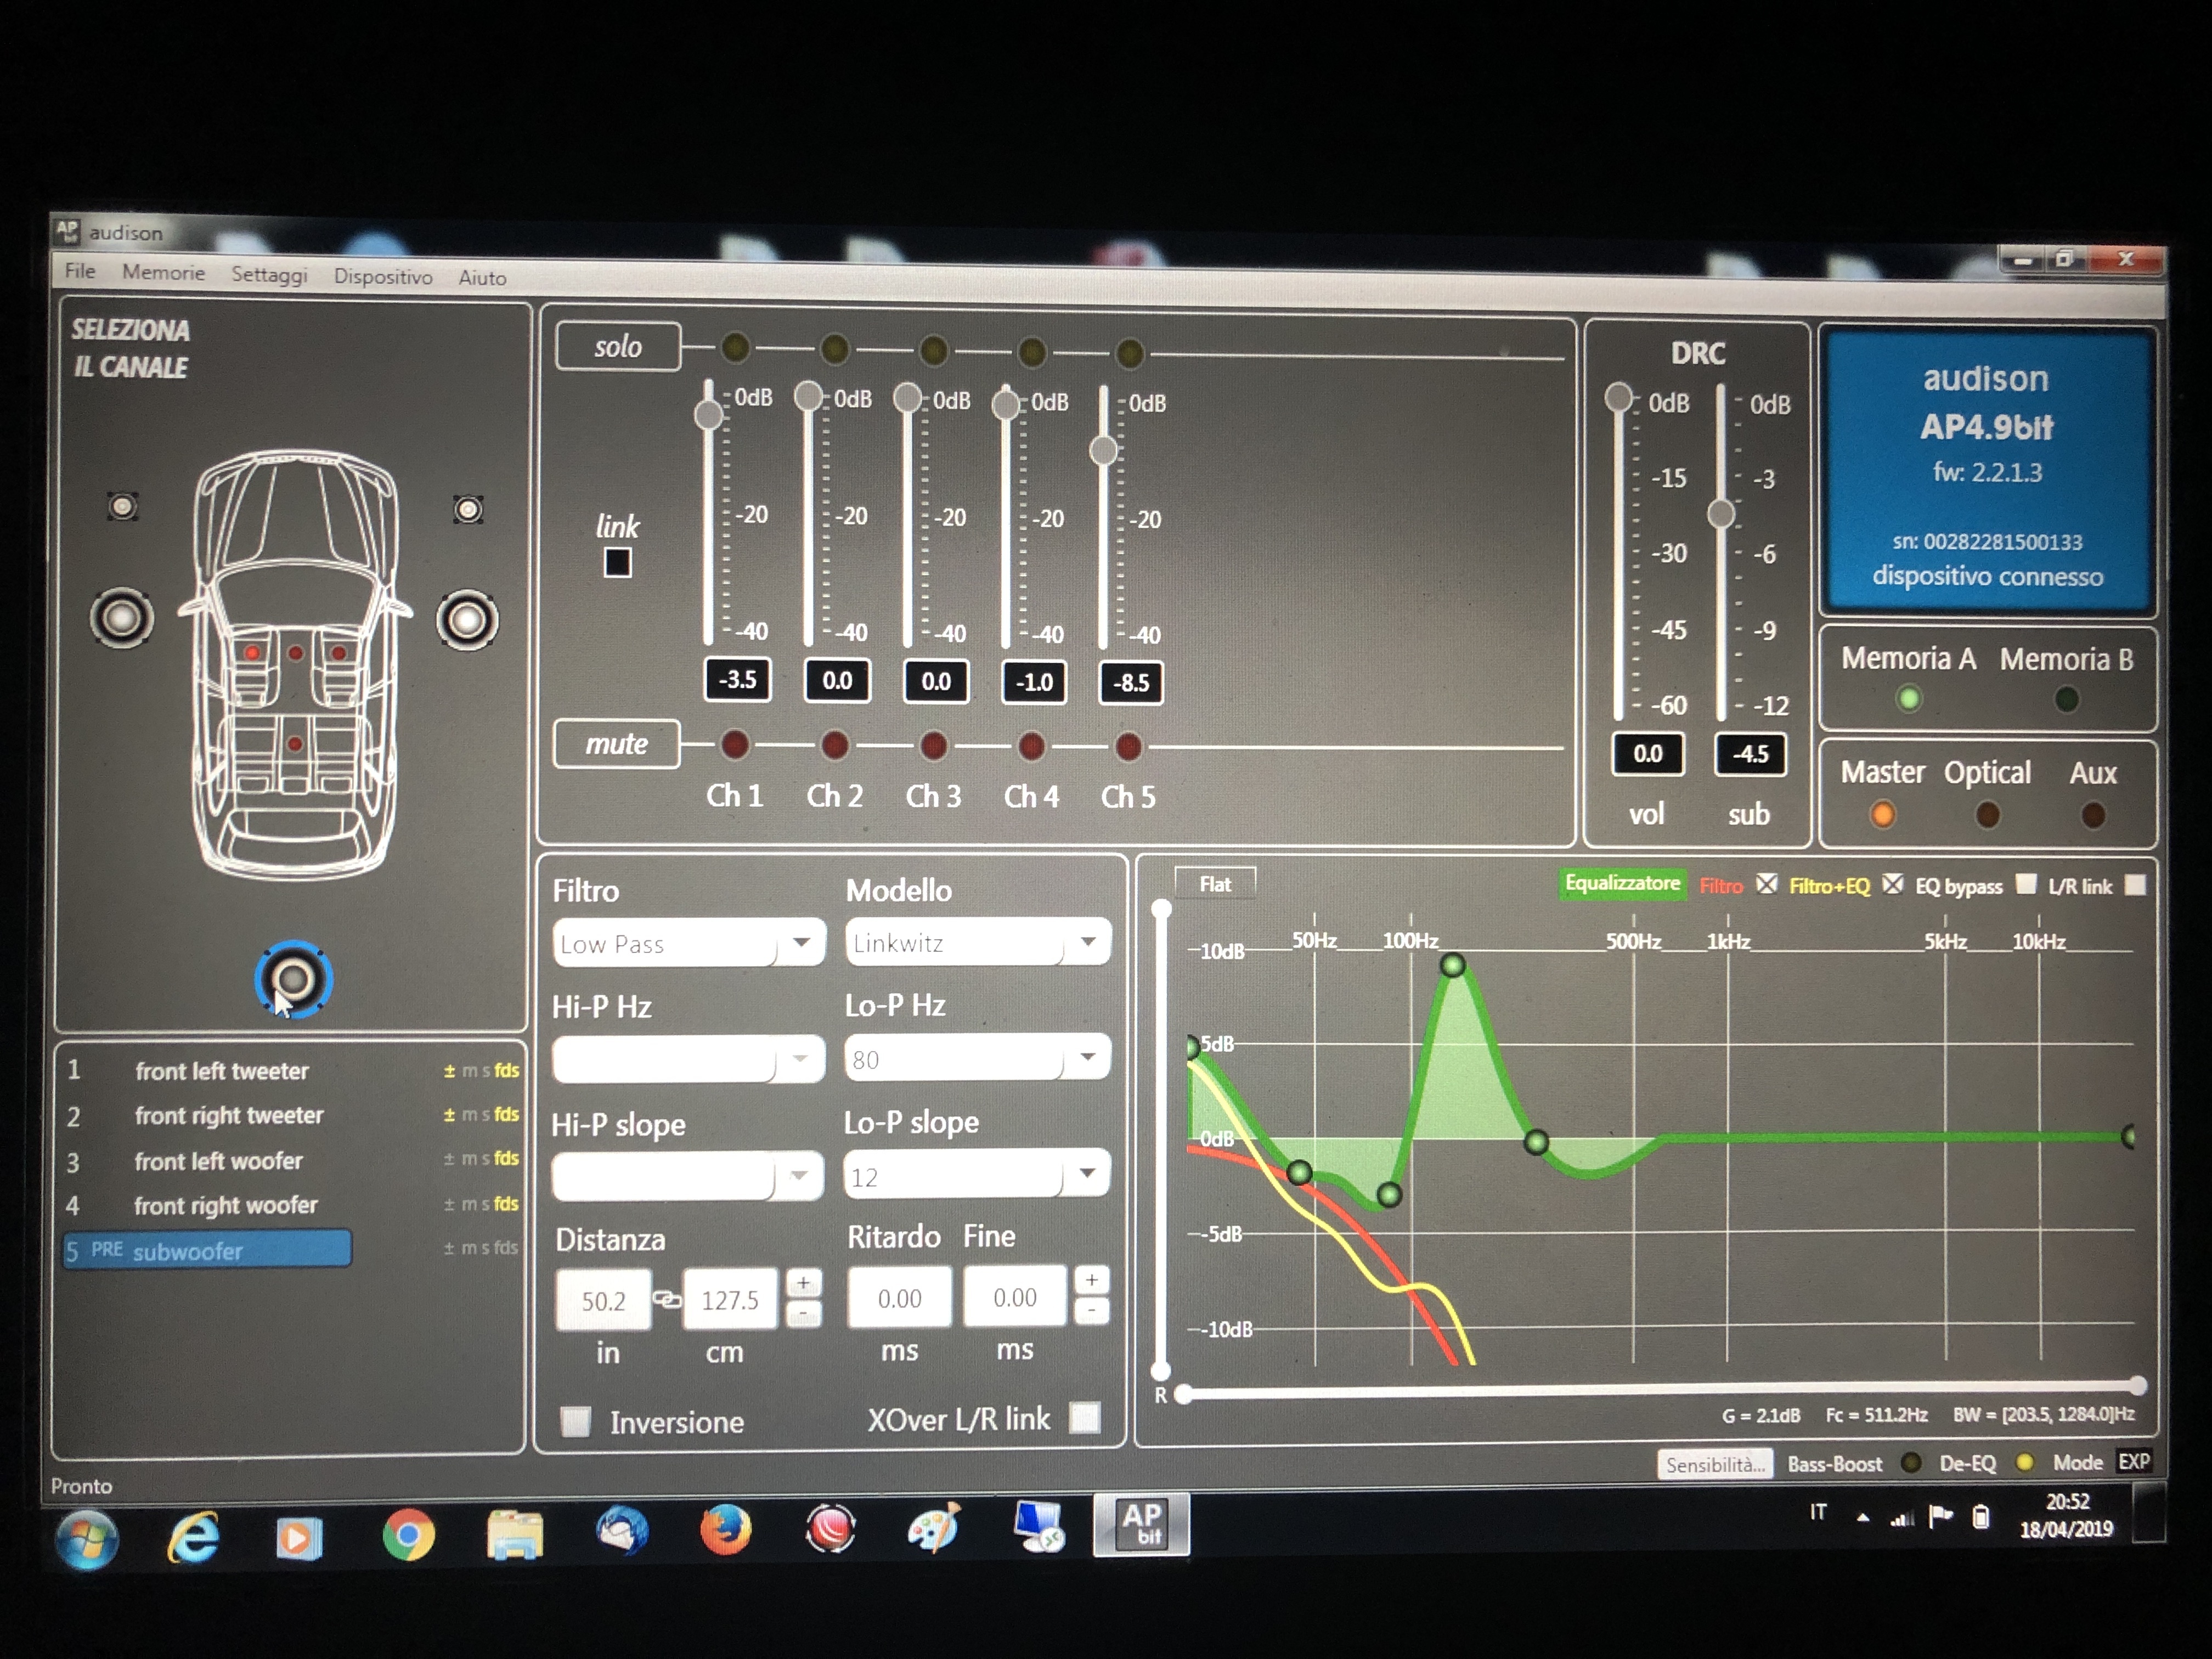Mute channel Ch 2

[x=834, y=745]
